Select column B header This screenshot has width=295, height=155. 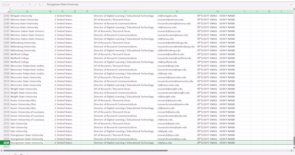click(x=50, y=12)
